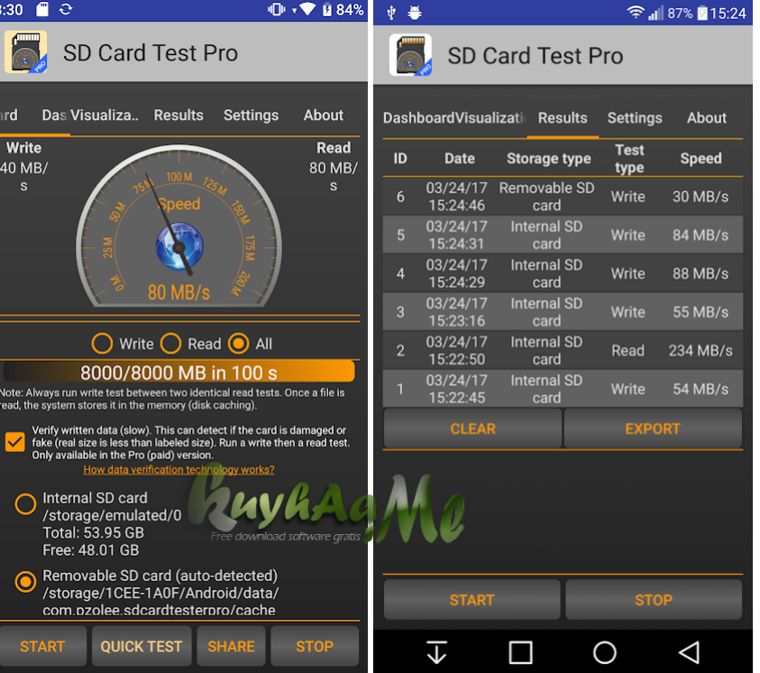Screen dimensions: 760x673
Task: Open the Settings tab in left screen
Action: (x=251, y=115)
